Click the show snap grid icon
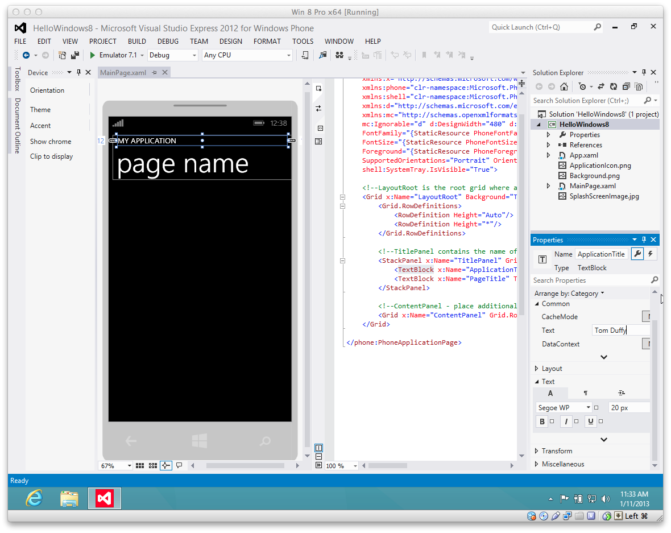Viewport: 671px width, 533px height. (x=140, y=466)
